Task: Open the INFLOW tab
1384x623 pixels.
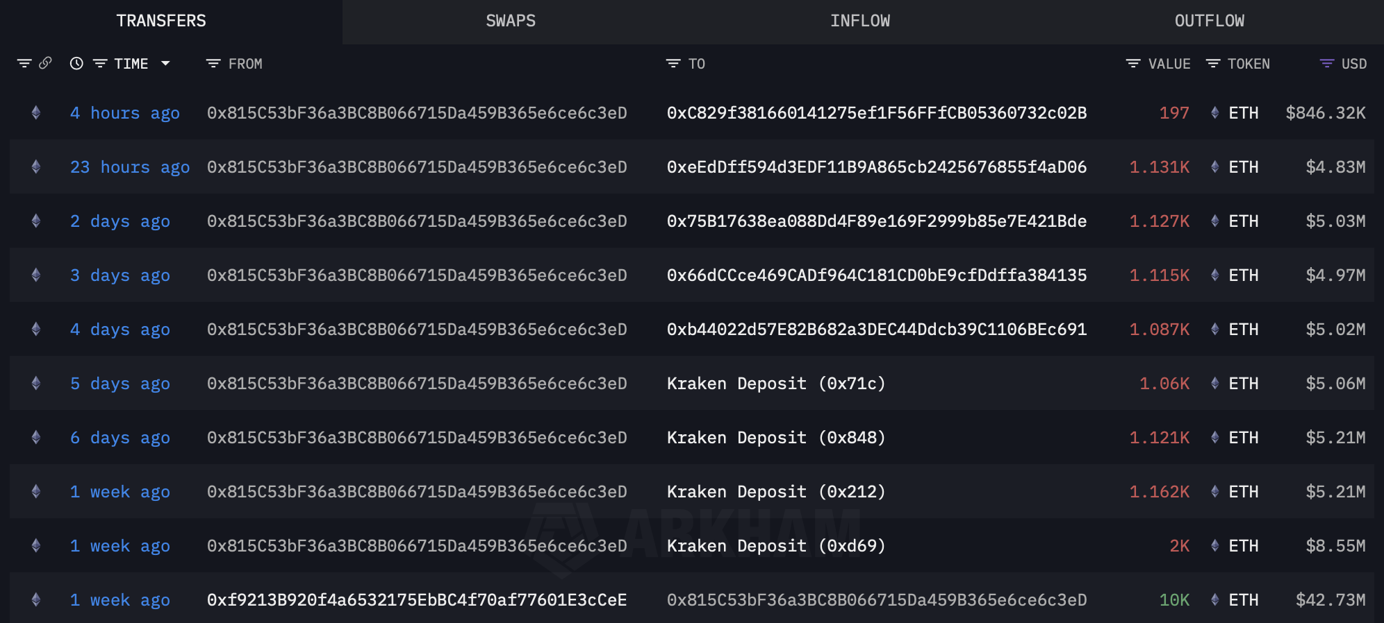Action: click(x=861, y=20)
